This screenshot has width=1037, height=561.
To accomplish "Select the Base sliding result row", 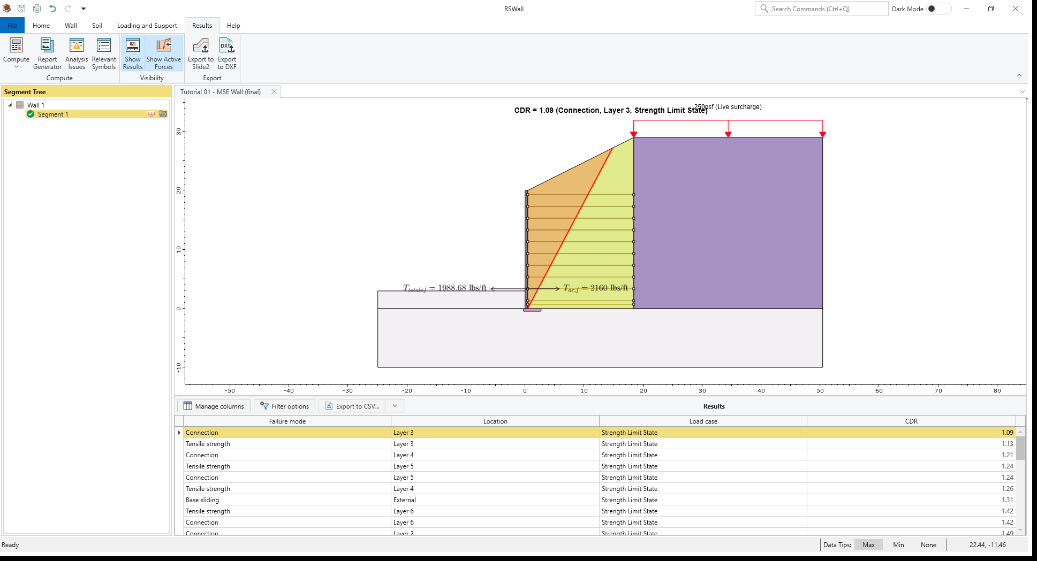I will coord(600,499).
